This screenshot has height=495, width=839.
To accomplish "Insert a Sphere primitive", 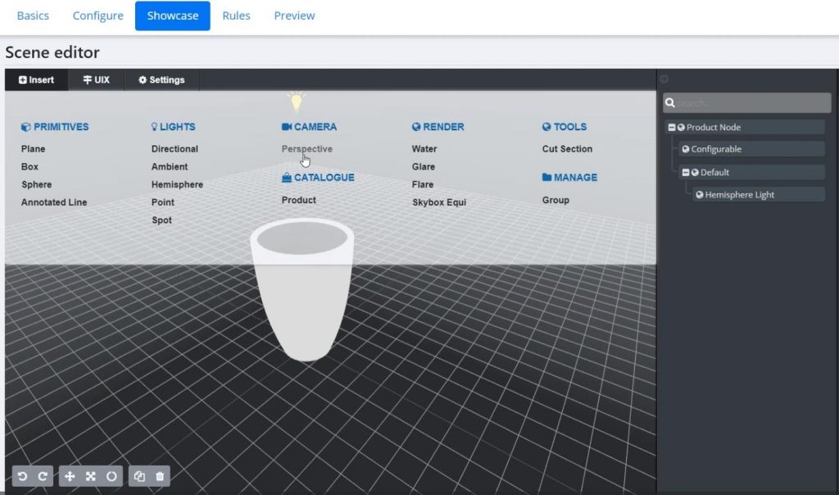I will tap(36, 184).
